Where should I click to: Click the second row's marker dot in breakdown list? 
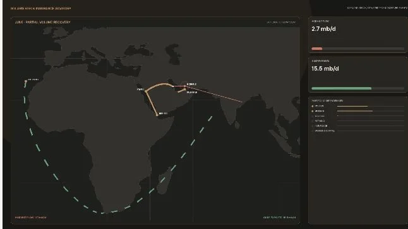pyautogui.click(x=313, y=111)
